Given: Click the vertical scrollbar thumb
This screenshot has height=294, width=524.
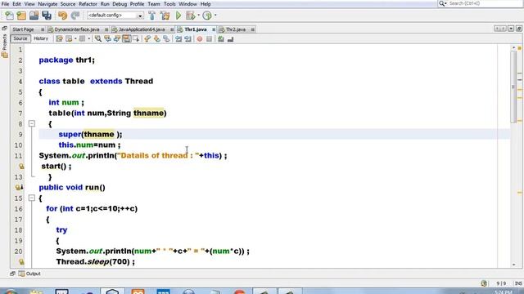Looking at the screenshot, I should [x=513, y=87].
